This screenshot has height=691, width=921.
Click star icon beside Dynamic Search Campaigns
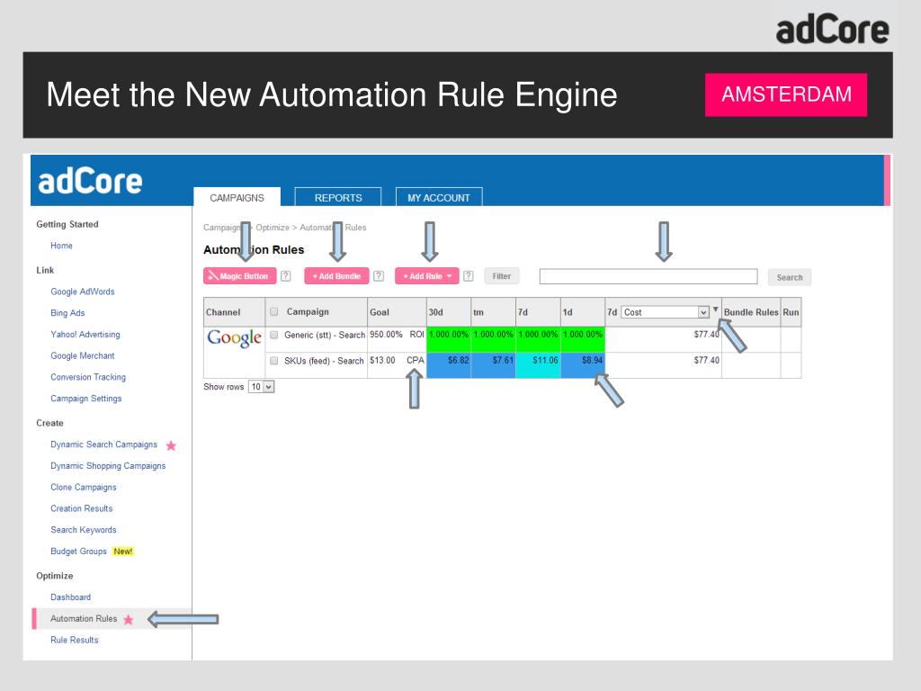click(x=171, y=445)
